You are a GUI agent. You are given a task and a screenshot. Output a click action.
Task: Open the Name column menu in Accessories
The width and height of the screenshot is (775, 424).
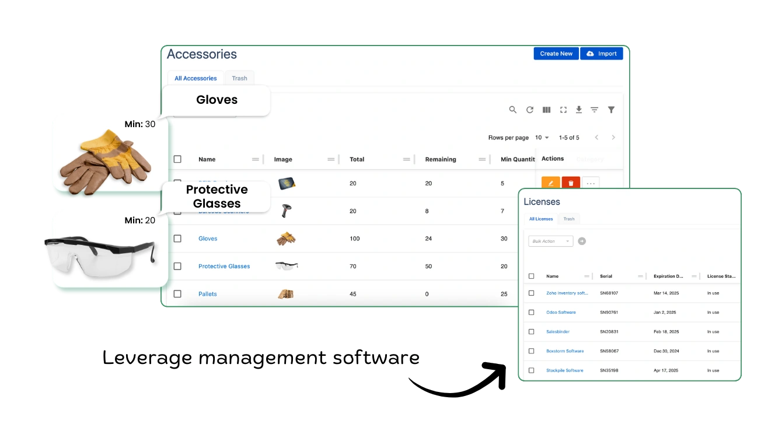[255, 159]
